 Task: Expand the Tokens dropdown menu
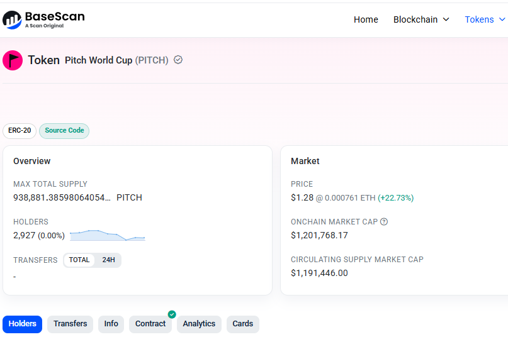(485, 19)
